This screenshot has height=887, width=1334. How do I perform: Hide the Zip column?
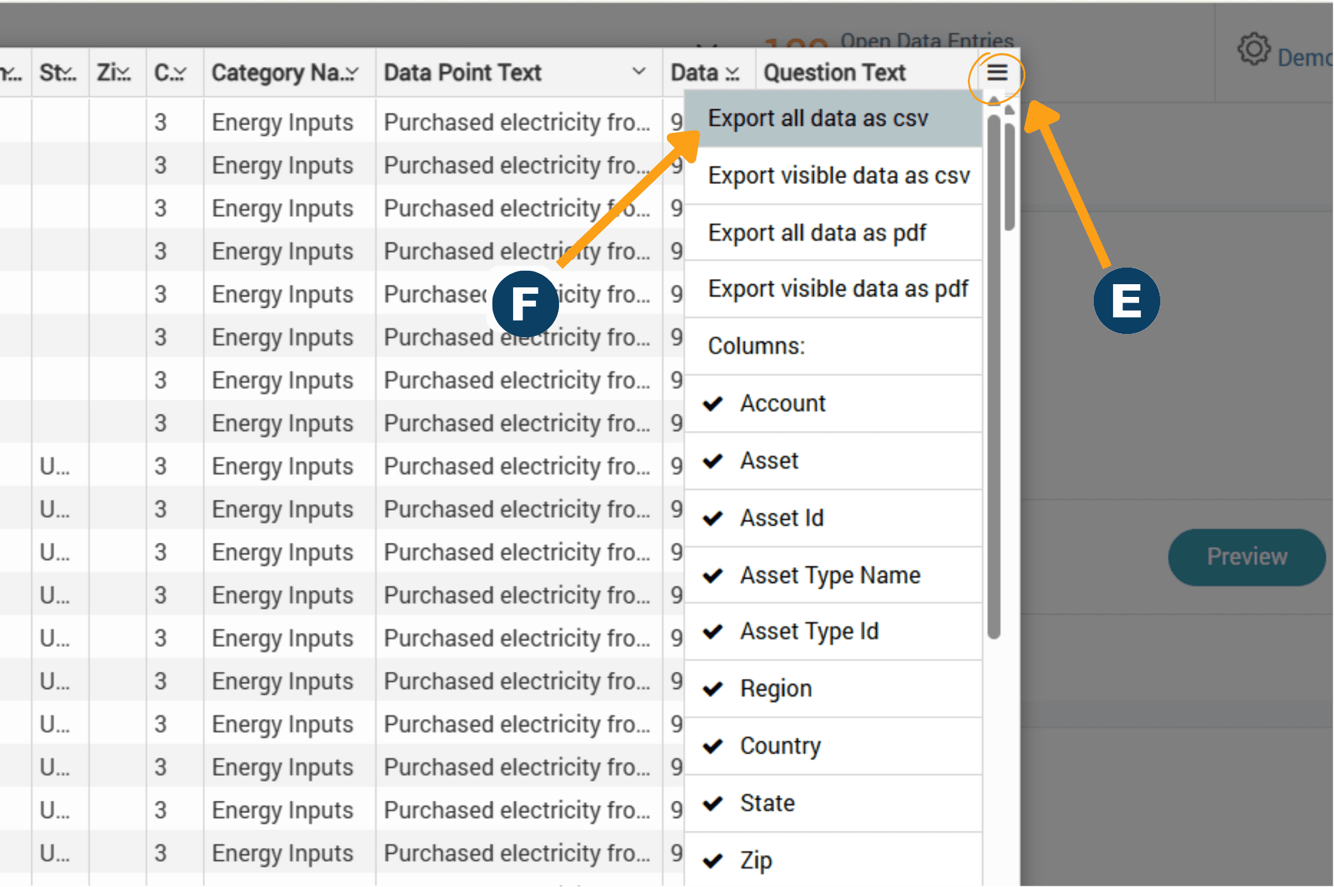click(833, 860)
